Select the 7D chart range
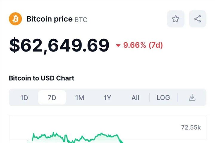Image resolution: width=215 pixels, height=143 pixels. [x=52, y=97]
